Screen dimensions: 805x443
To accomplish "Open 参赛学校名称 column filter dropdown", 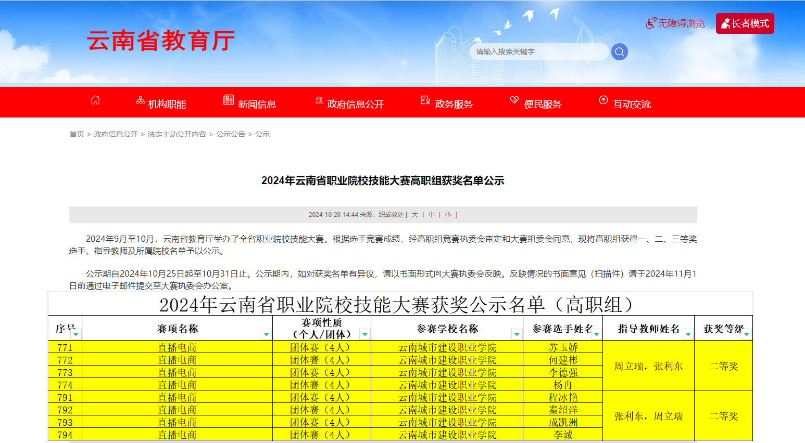I will [x=517, y=334].
